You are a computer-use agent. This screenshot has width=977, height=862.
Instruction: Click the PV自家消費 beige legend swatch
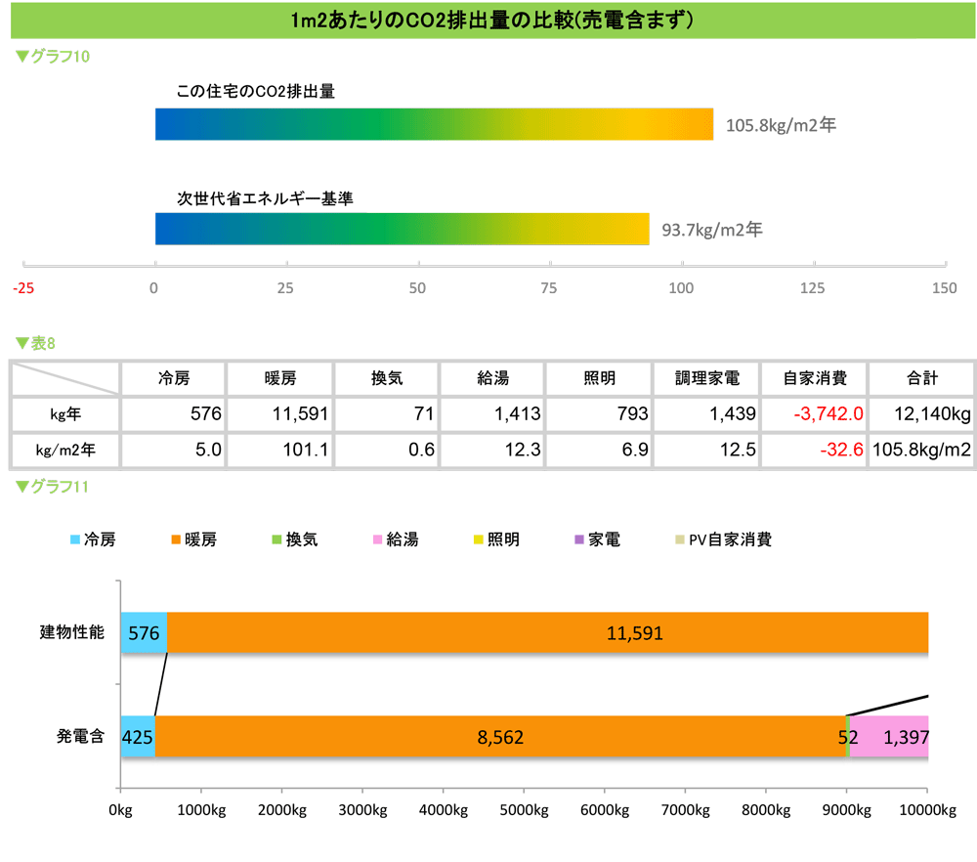point(680,539)
